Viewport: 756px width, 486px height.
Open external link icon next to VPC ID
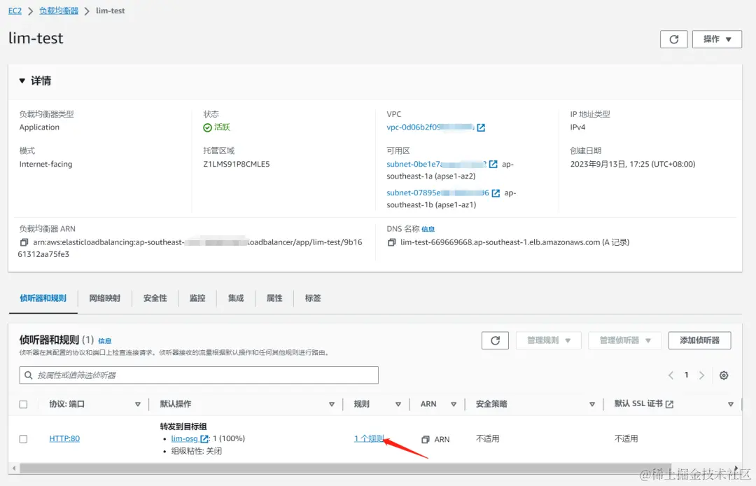[481, 127]
